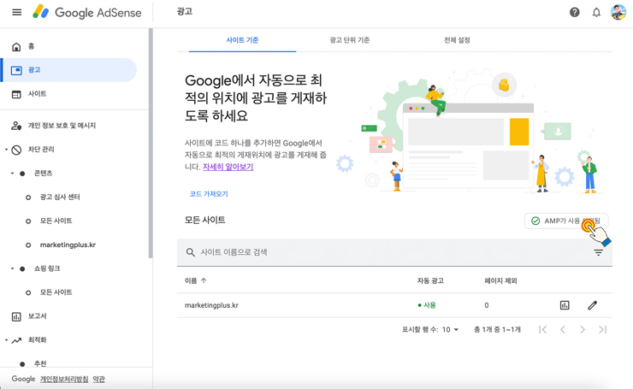Collapse the 최적화 section arrow

click(6, 340)
